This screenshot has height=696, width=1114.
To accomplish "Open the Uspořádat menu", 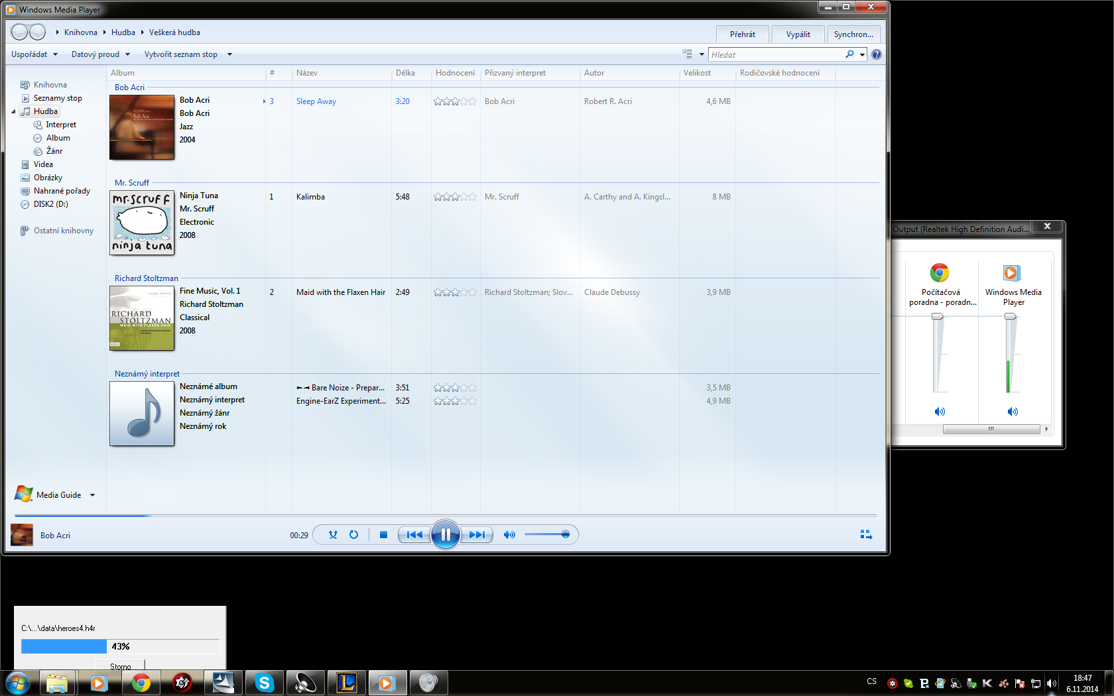I will tap(34, 54).
